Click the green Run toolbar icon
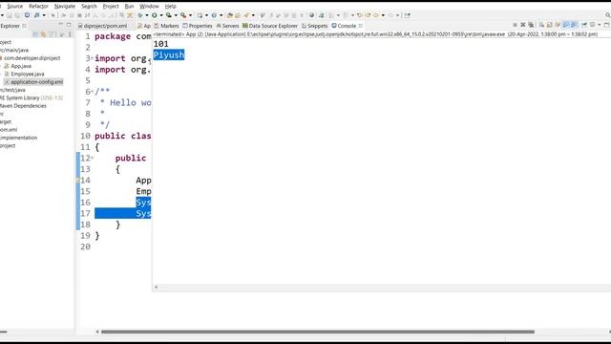This screenshot has width=611, height=344. [x=155, y=15]
